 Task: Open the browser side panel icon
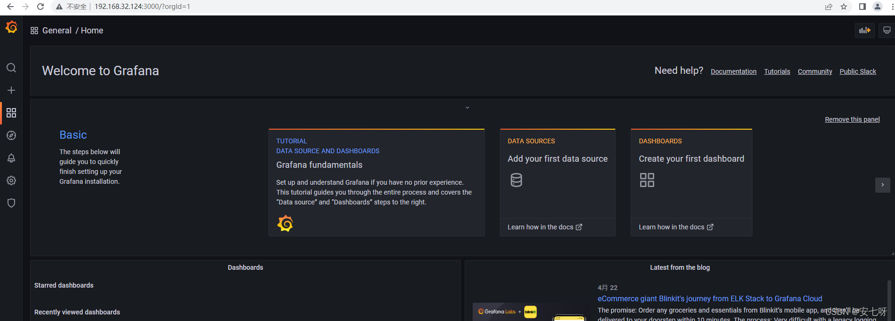pos(862,7)
